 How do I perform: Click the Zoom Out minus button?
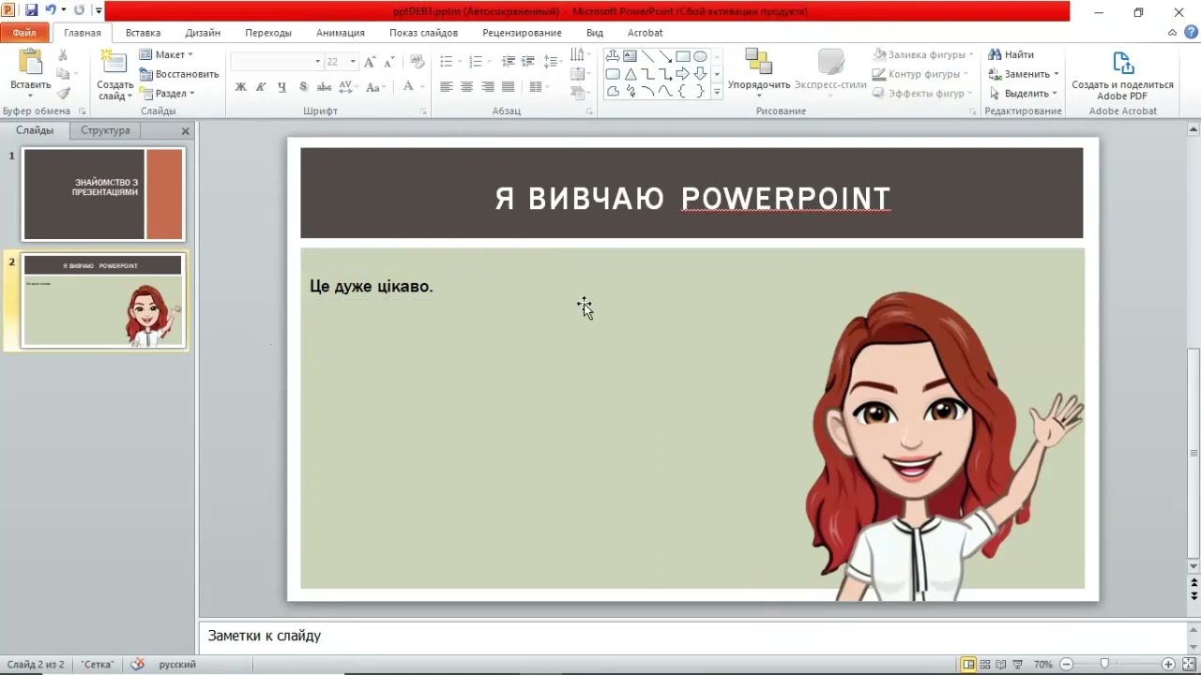[x=1066, y=664]
